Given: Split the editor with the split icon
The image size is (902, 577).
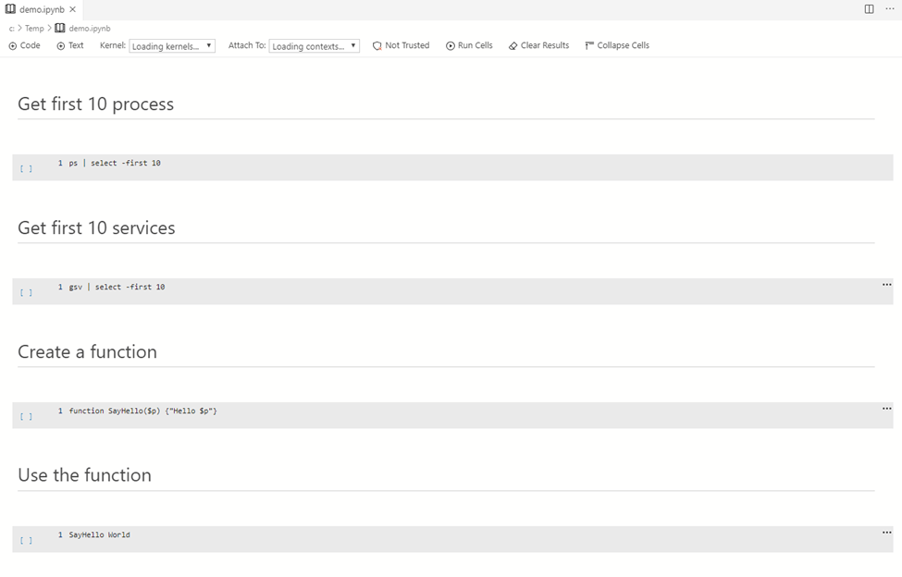Looking at the screenshot, I should point(870,9).
